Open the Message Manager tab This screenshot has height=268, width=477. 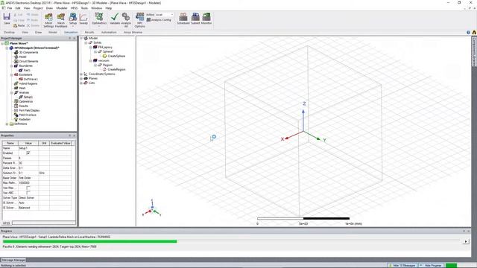[x=13, y=260]
